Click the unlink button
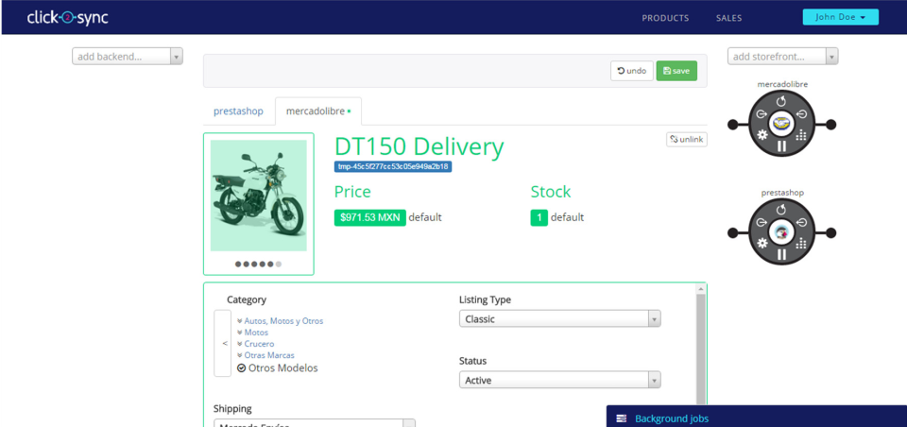Viewport: 907px width, 427px height. 687,140
